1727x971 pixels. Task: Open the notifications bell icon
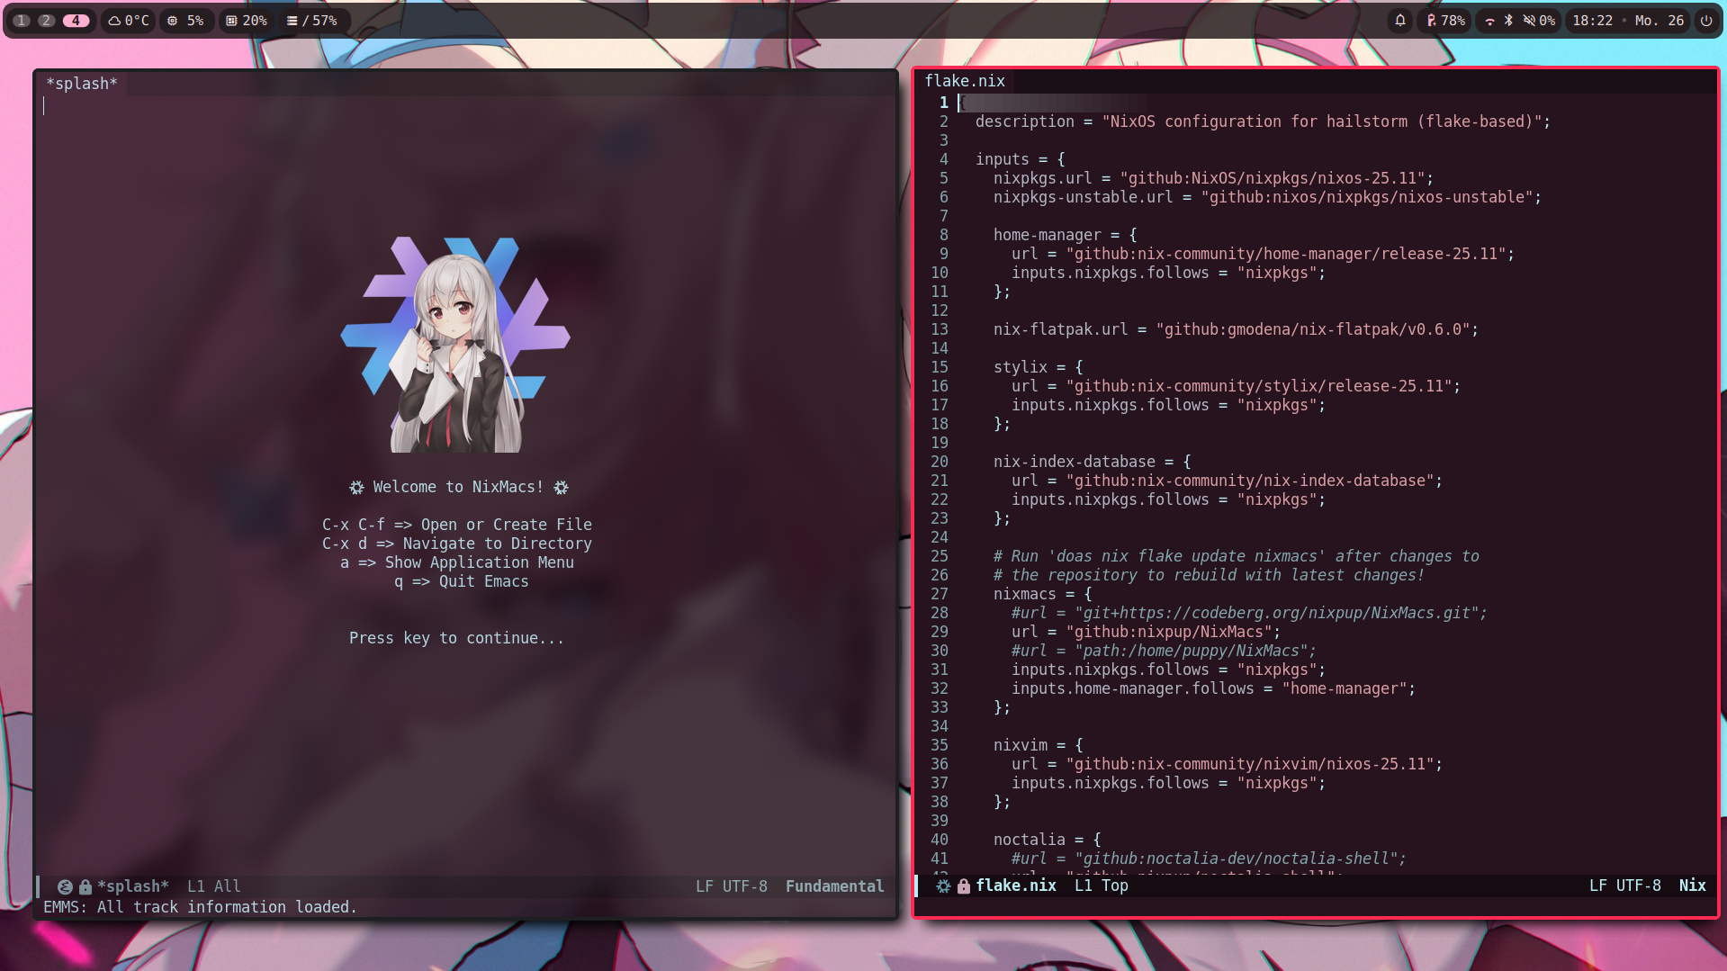click(x=1400, y=20)
